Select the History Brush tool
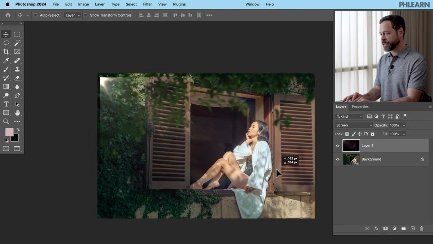This screenshot has width=433, height=244. (x=6, y=78)
